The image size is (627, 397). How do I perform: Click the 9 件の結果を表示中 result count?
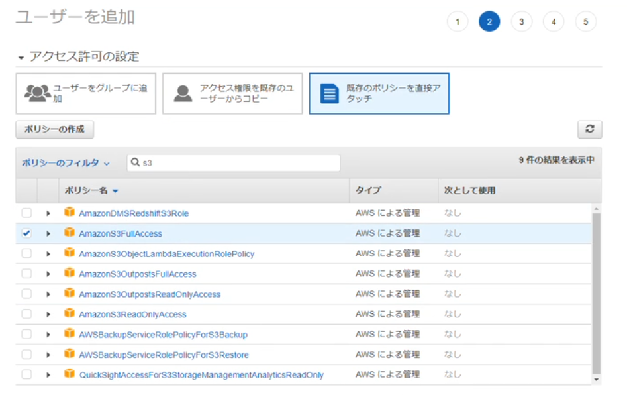(x=556, y=160)
